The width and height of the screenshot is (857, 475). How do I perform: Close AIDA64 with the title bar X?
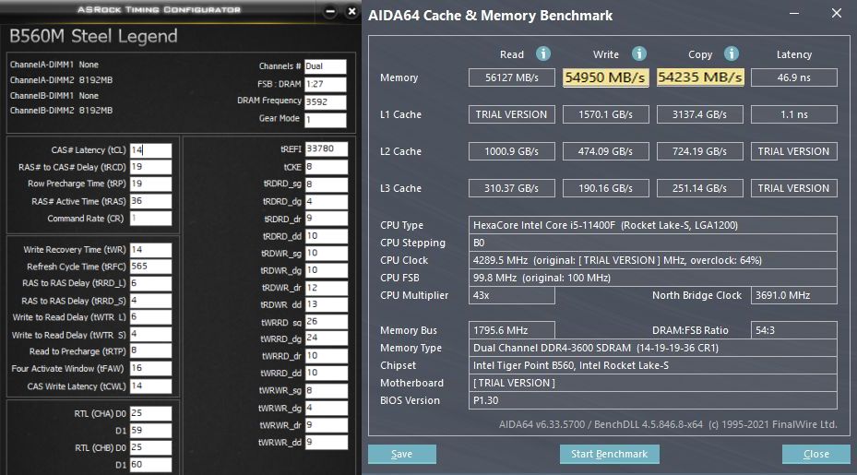click(x=836, y=13)
